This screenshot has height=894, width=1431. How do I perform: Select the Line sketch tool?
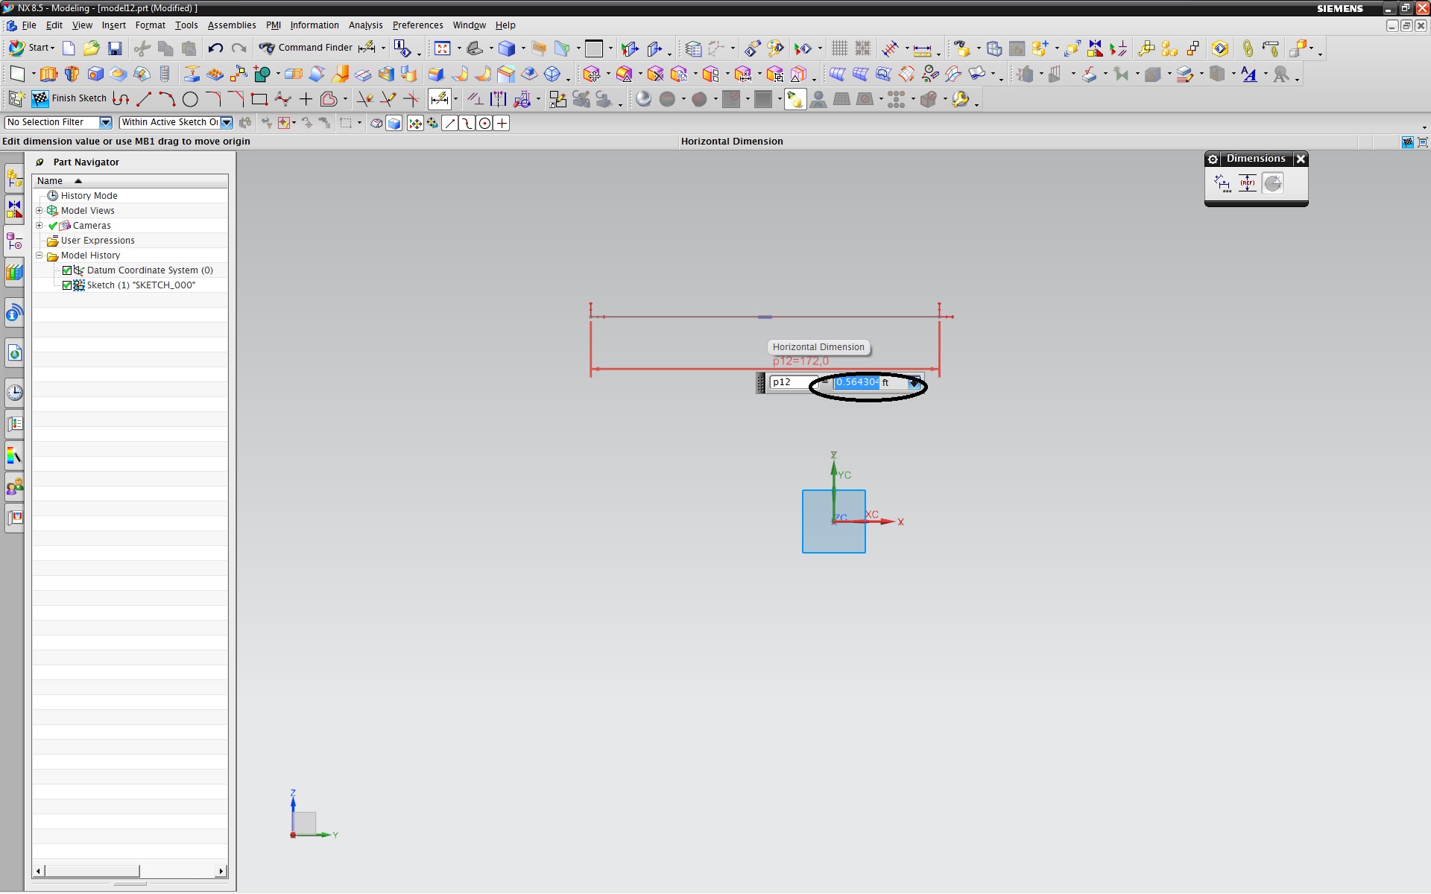pos(144,98)
